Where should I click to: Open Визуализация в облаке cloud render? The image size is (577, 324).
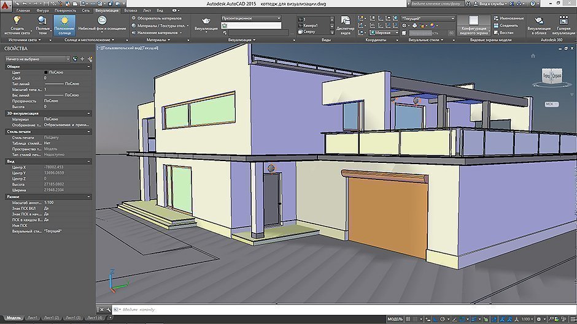click(x=539, y=21)
